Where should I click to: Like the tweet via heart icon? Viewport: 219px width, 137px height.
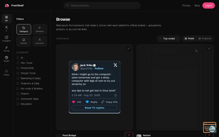[73, 102]
